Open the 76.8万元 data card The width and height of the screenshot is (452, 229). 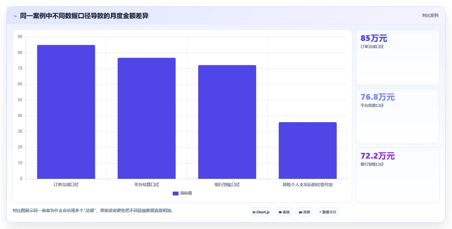pyautogui.click(x=398, y=116)
